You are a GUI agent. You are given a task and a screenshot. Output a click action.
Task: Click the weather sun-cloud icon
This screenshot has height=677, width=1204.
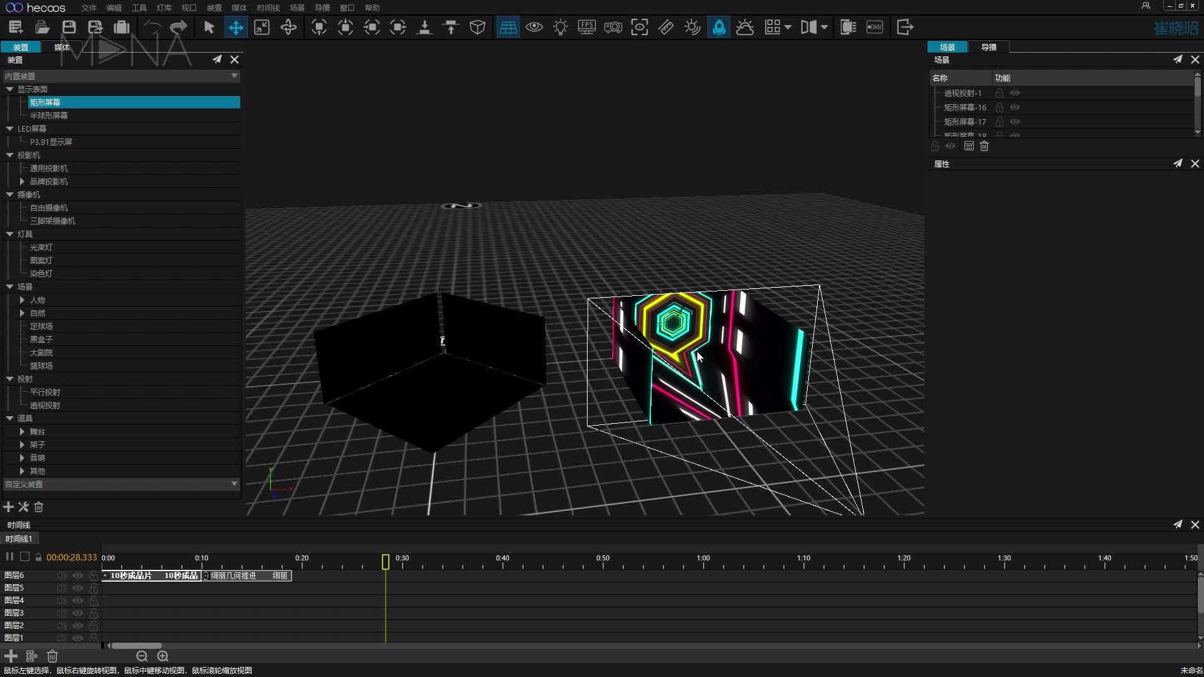pyautogui.click(x=745, y=27)
